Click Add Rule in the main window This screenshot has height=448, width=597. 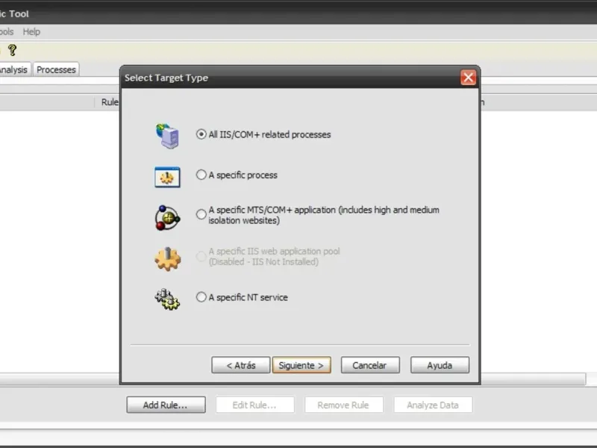166,405
